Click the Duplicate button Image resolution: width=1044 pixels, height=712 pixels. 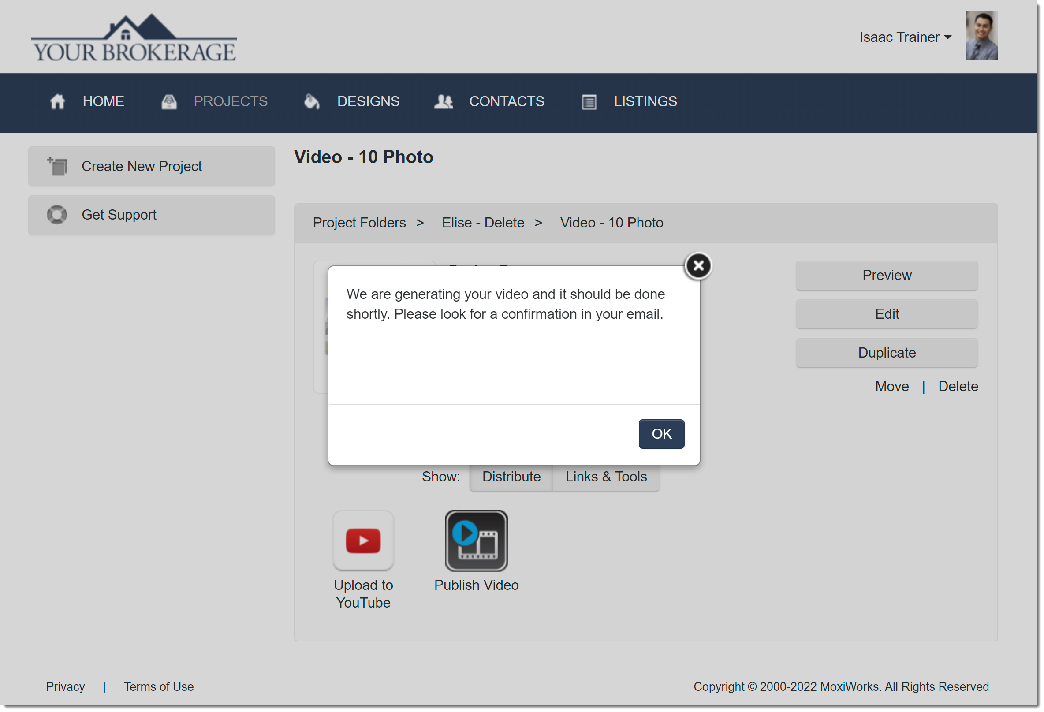point(886,353)
